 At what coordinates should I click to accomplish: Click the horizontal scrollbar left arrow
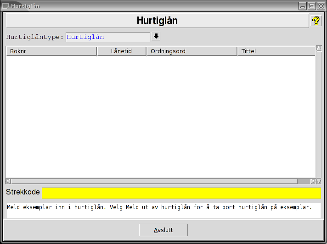(x=8, y=181)
